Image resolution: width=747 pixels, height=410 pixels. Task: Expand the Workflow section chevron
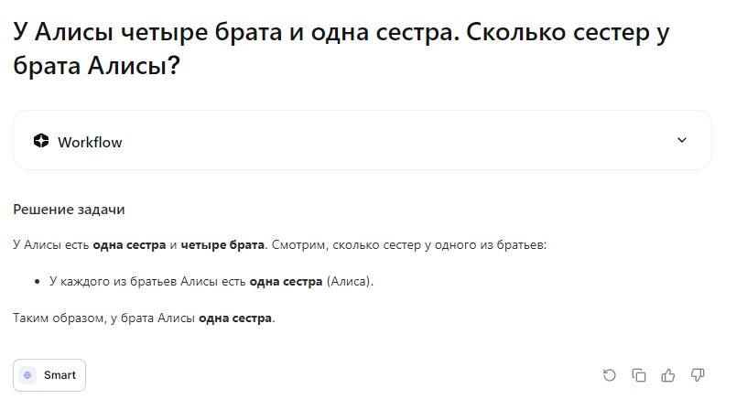click(681, 140)
